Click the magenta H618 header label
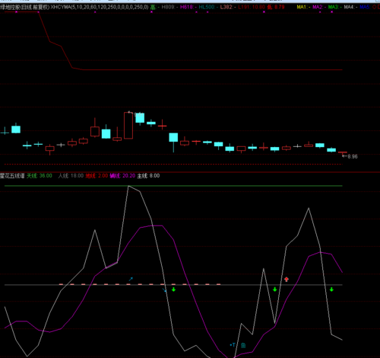Screen dimensions: 380x358 tap(188, 7)
